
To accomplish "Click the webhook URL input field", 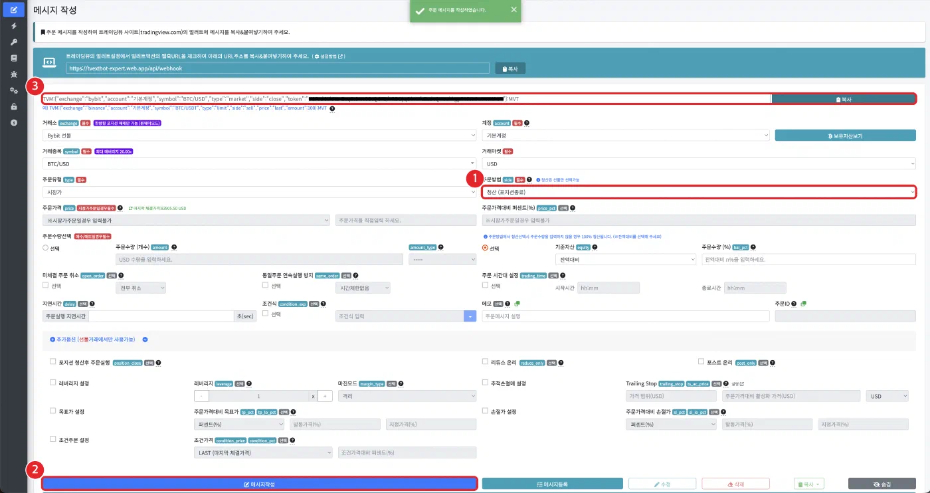I will tap(278, 68).
